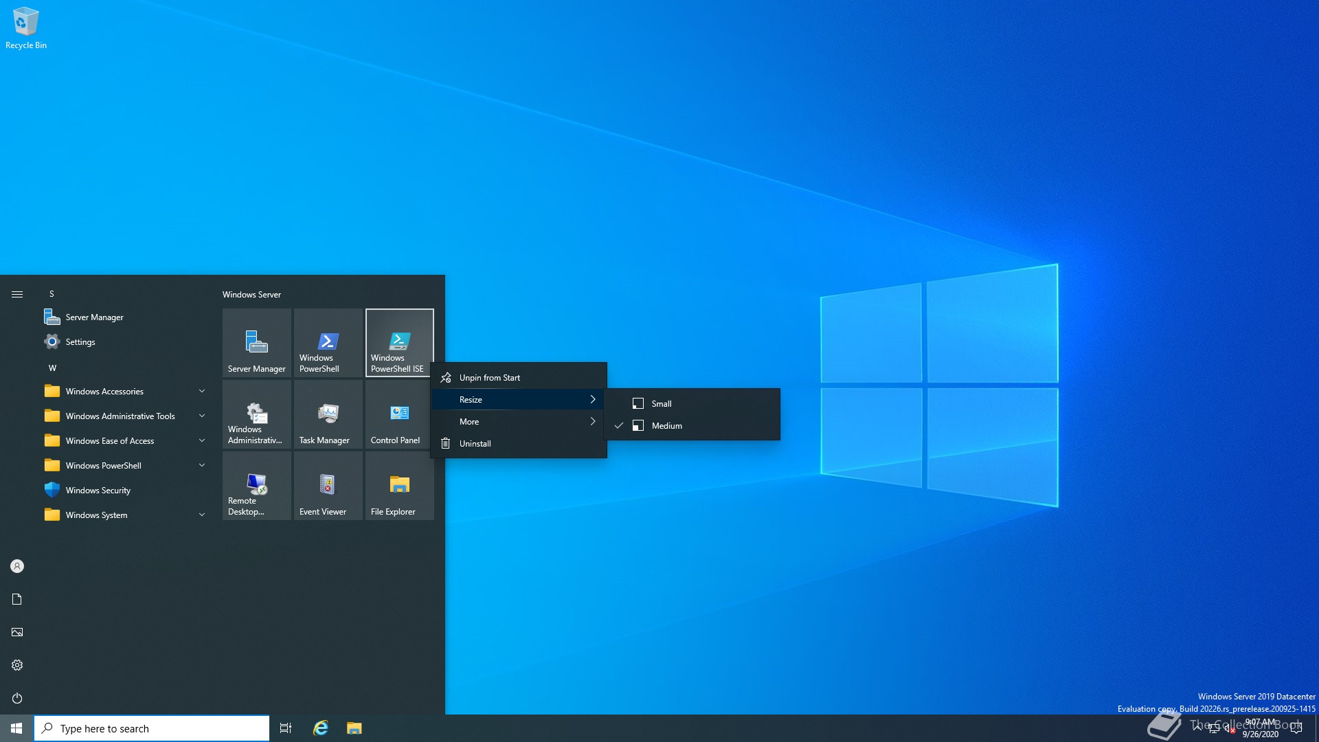Open Remote Desktop Connection tile
The width and height of the screenshot is (1319, 742).
257,486
